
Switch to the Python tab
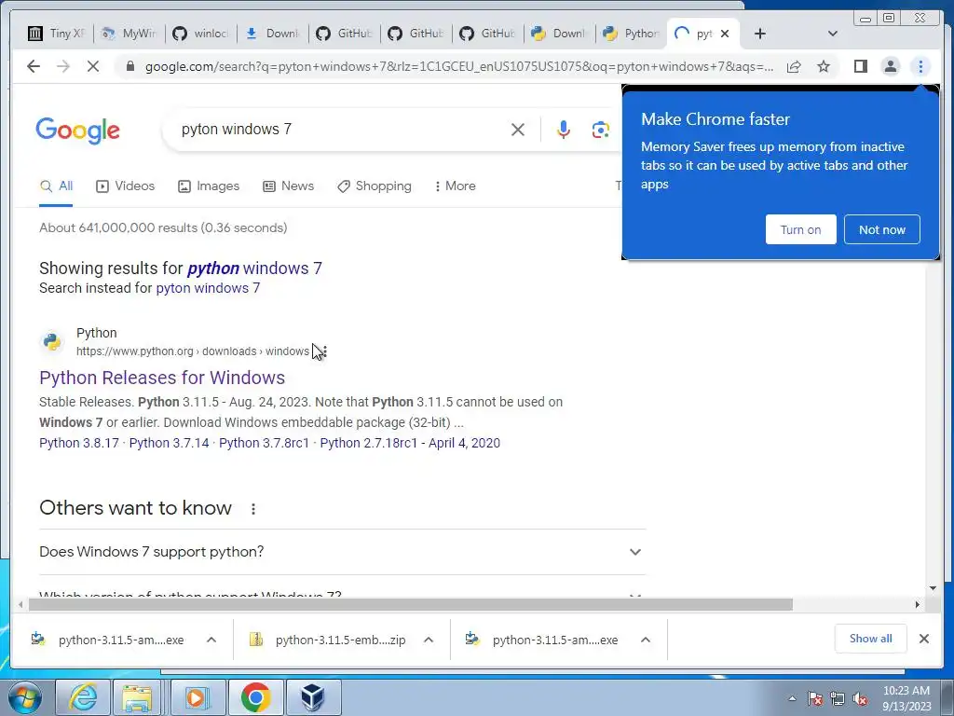click(631, 34)
